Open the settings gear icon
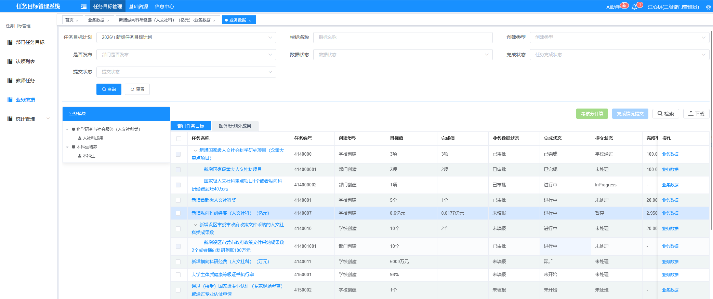 pos(709,7)
